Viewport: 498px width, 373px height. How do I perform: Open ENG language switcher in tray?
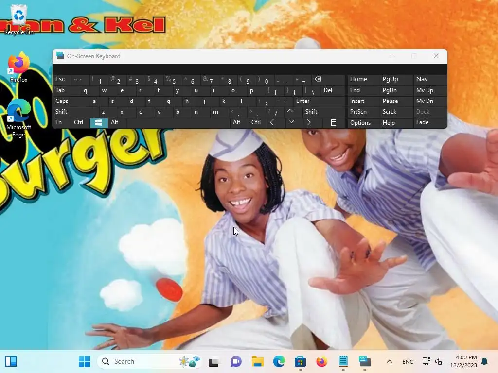(408, 361)
